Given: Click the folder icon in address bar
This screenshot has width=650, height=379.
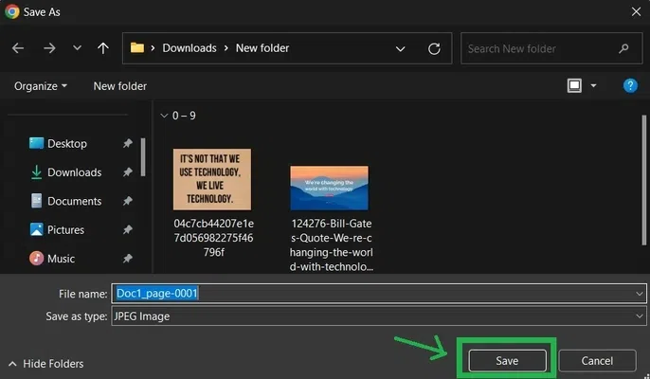Looking at the screenshot, I should [x=137, y=48].
